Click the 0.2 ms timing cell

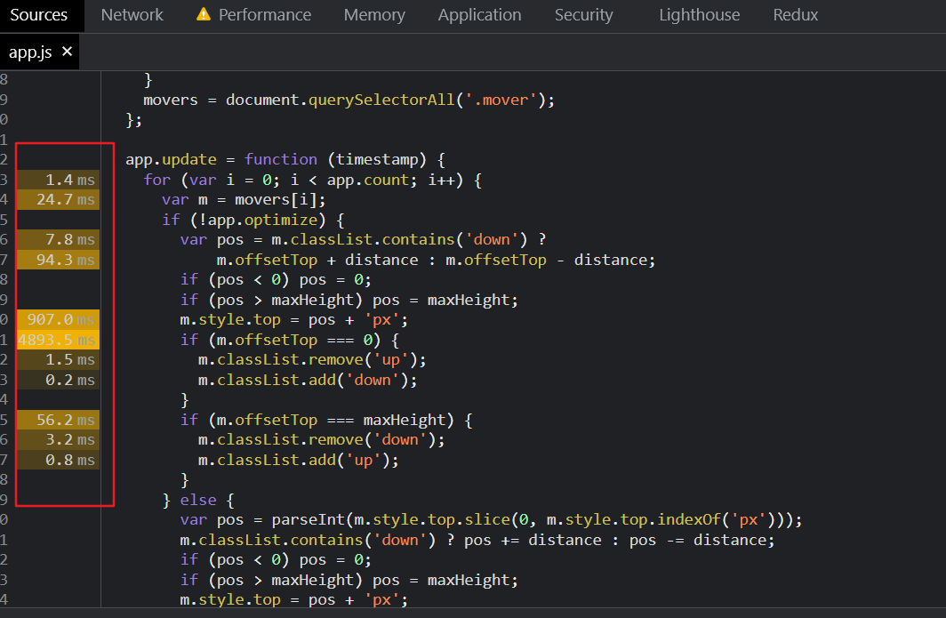[58, 381]
